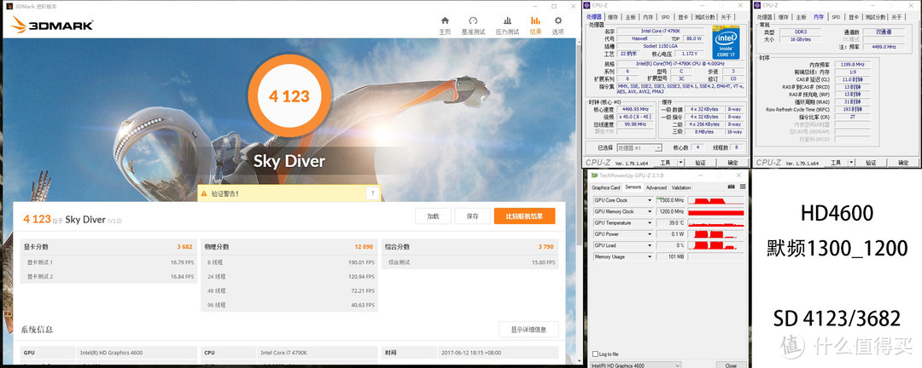Click the validation warning help question mark
The image size is (922, 368).
coord(371,193)
